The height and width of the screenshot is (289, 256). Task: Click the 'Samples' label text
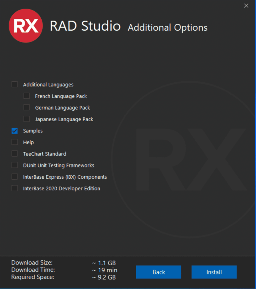point(33,131)
